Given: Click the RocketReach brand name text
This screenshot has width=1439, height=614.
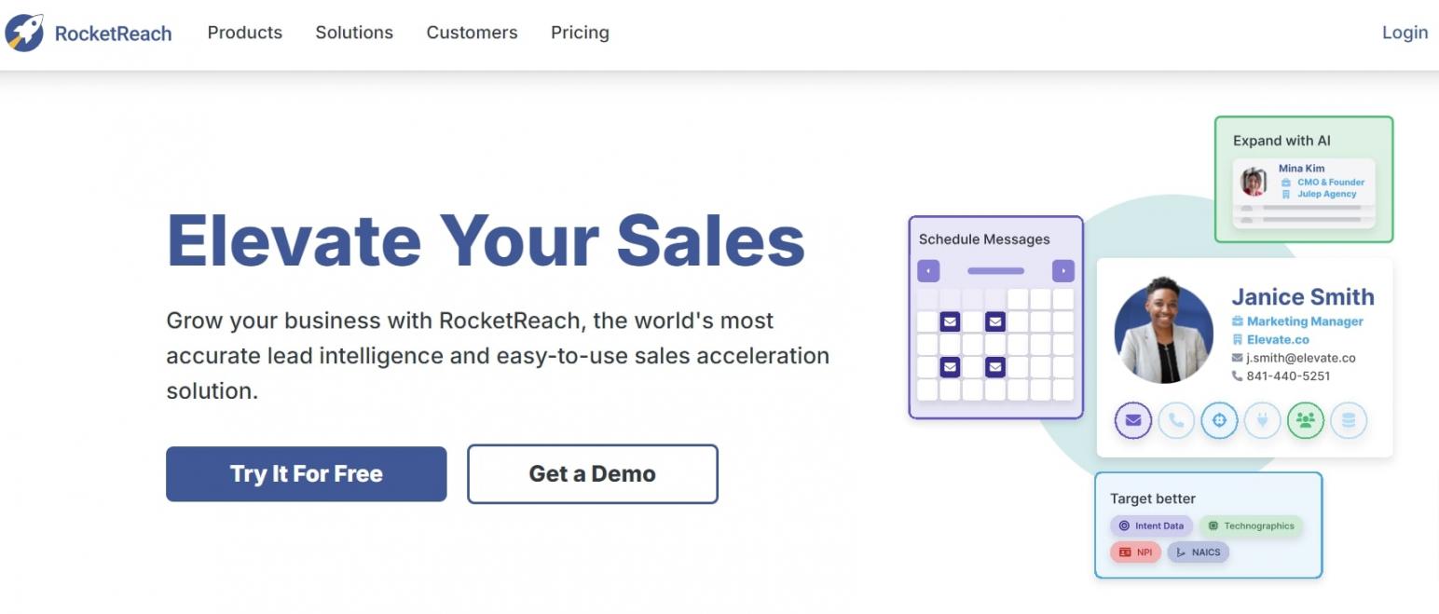Looking at the screenshot, I should point(113,34).
